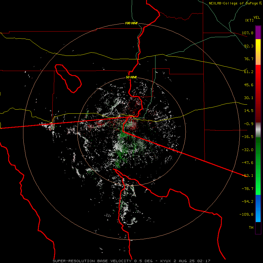Viewport: 263px width, 263px height.
Task: Click the 50 NMI range ring label
Action: point(131,77)
